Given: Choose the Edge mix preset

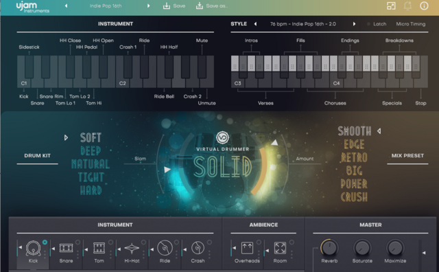Looking at the screenshot, I should coord(354,144).
